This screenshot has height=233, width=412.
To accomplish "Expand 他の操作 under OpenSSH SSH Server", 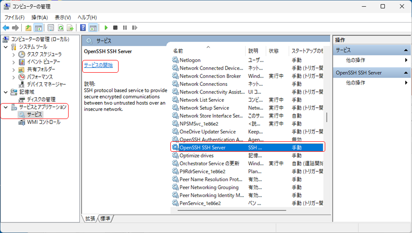I will [x=406, y=83].
